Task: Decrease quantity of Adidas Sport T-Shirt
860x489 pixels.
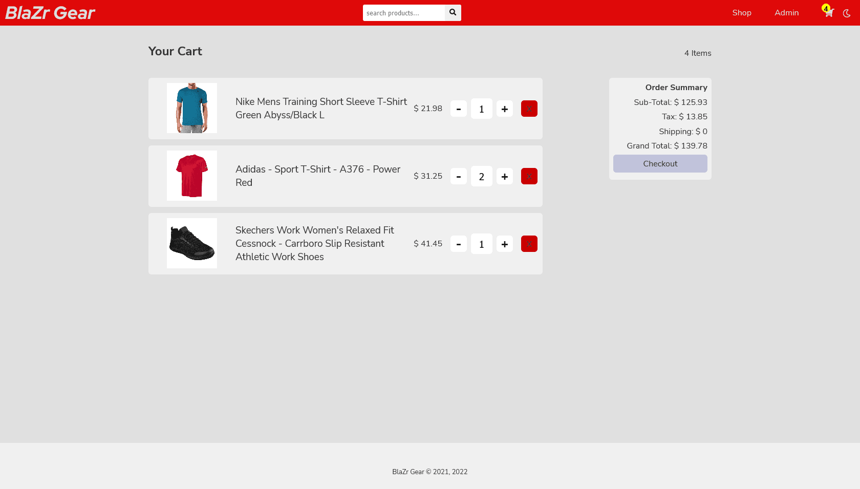Action: pos(459,176)
